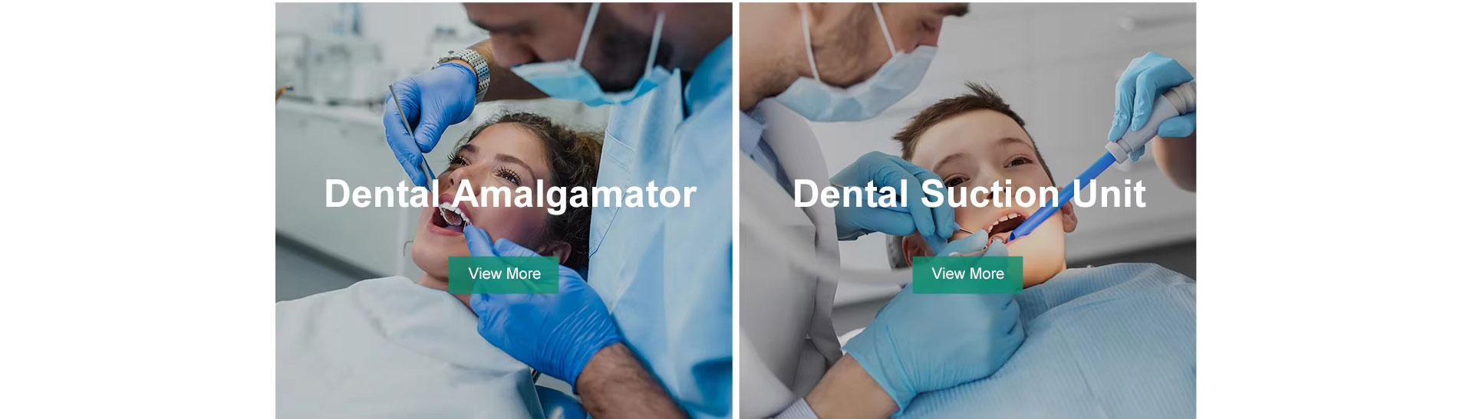Select the Dental Amalgamator product card image
The width and height of the screenshot is (1473, 419).
click(504, 210)
